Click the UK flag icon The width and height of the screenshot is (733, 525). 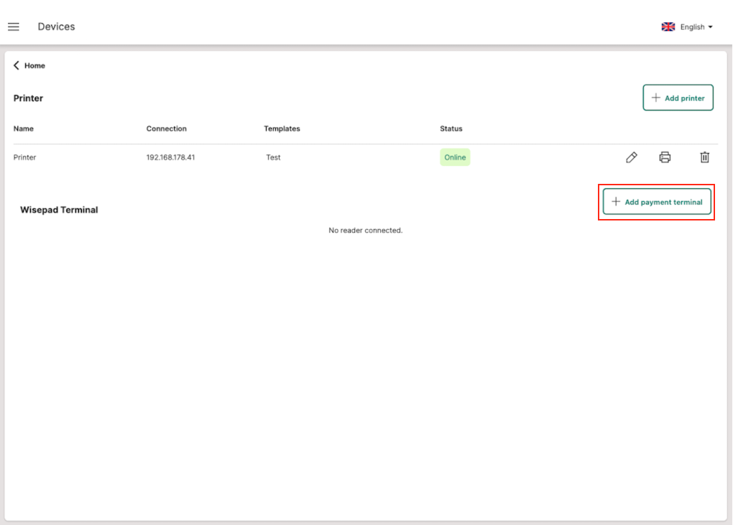coord(668,27)
